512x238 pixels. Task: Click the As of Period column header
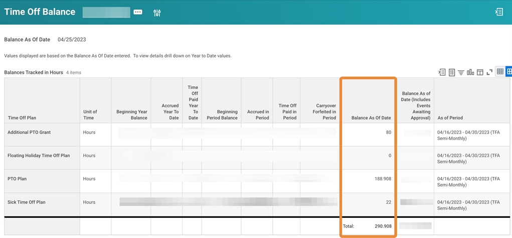click(450, 118)
